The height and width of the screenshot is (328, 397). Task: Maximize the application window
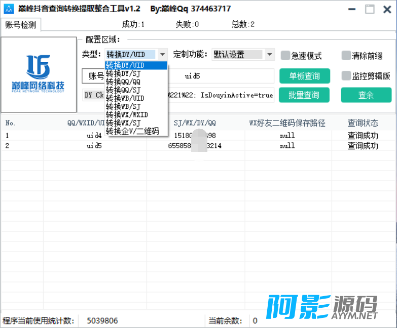(x=370, y=9)
